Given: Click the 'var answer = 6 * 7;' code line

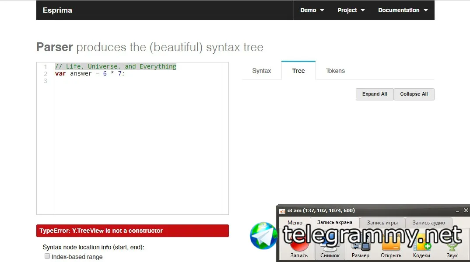Looking at the screenshot, I should (x=90, y=73).
